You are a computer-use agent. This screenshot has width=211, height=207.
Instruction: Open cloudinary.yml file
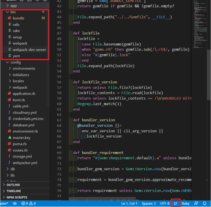[x=25, y=112]
